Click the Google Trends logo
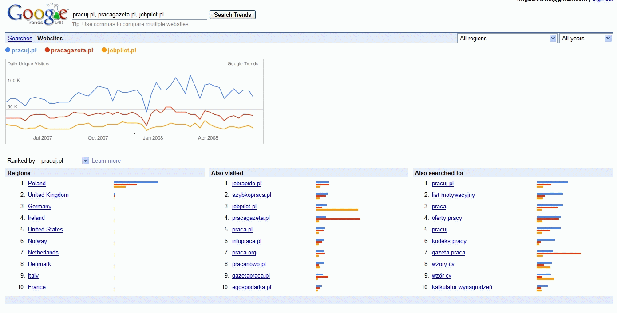Screen dimensions: 617x313 pyautogui.click(x=38, y=15)
